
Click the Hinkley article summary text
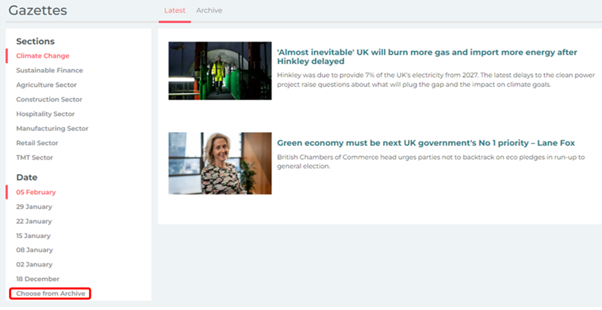pos(436,80)
